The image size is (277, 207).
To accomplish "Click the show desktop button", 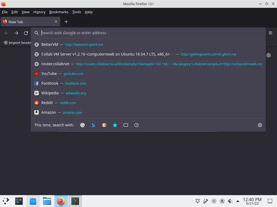I will [270, 201].
